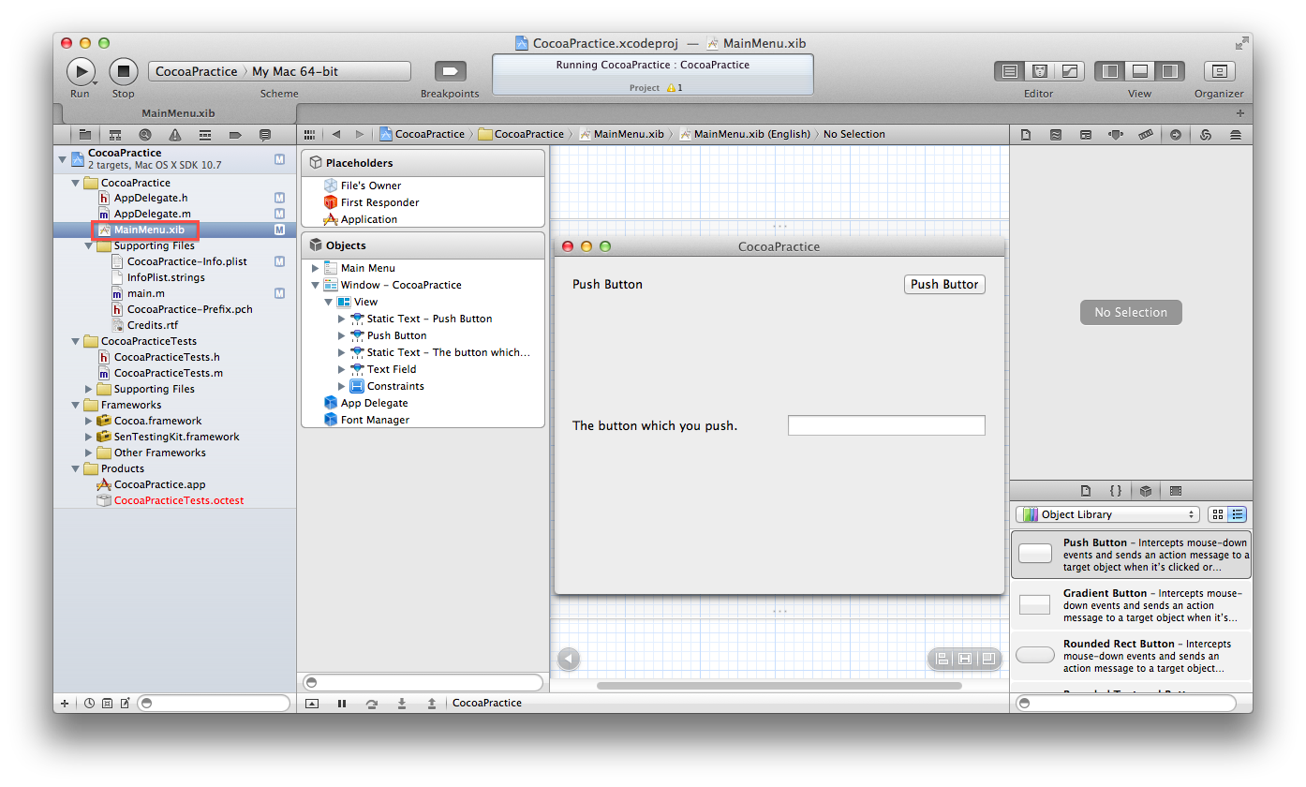Show the Connections inspector
This screenshot has height=787, width=1306.
[1176, 134]
